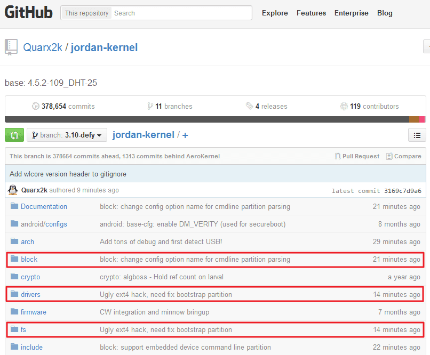Click the Quarx2k penguin avatar
This screenshot has width=430, height=355.
click(13, 190)
